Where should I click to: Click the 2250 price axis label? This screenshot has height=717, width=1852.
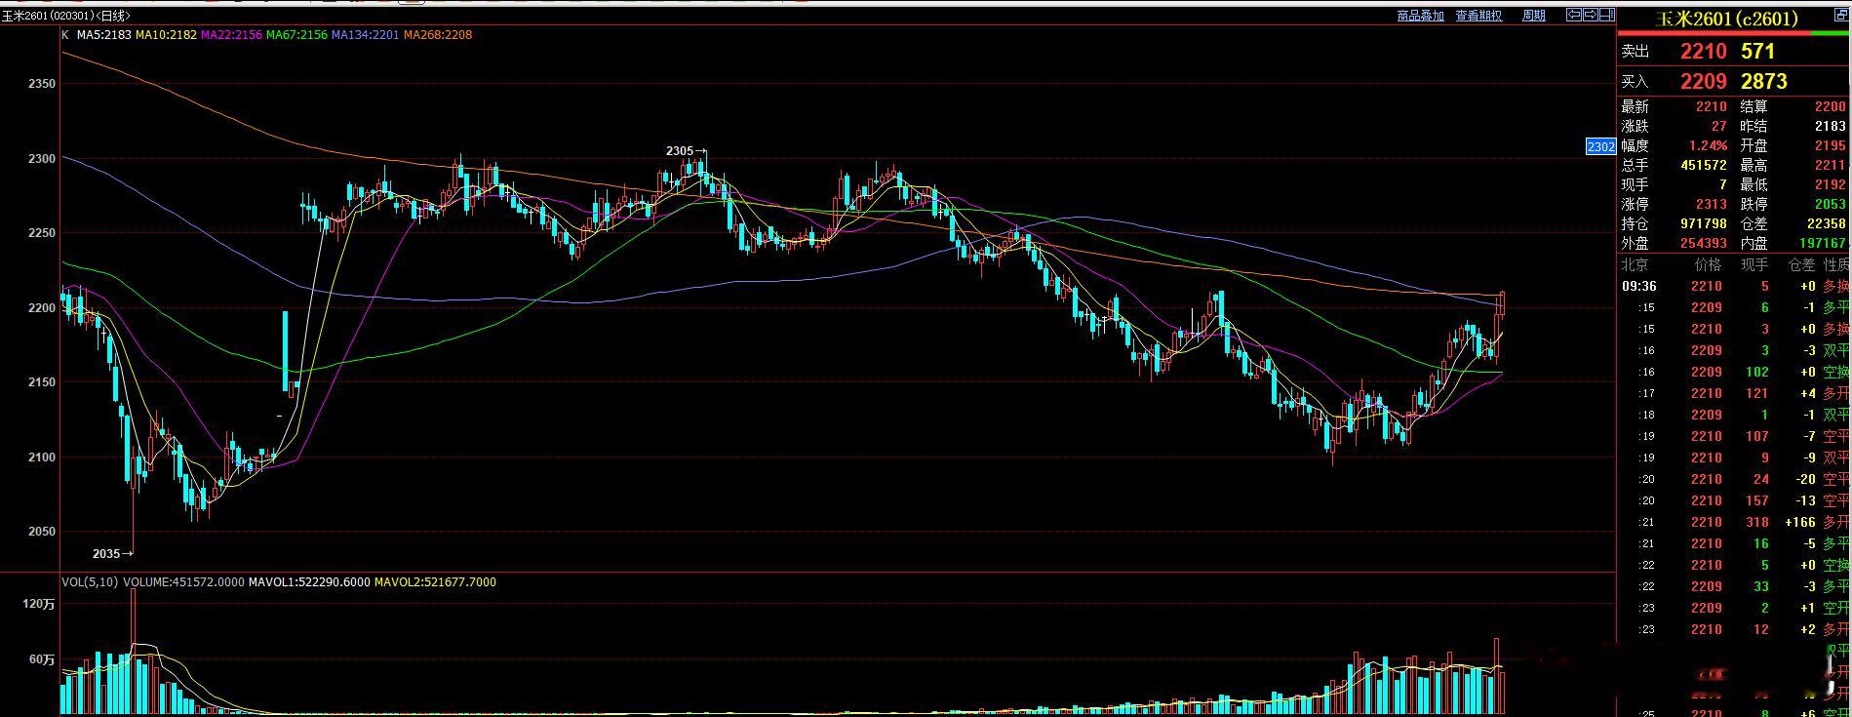pyautogui.click(x=42, y=233)
